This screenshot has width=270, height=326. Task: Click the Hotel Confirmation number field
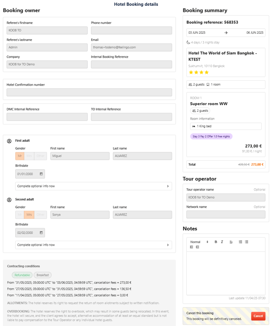click(89, 92)
